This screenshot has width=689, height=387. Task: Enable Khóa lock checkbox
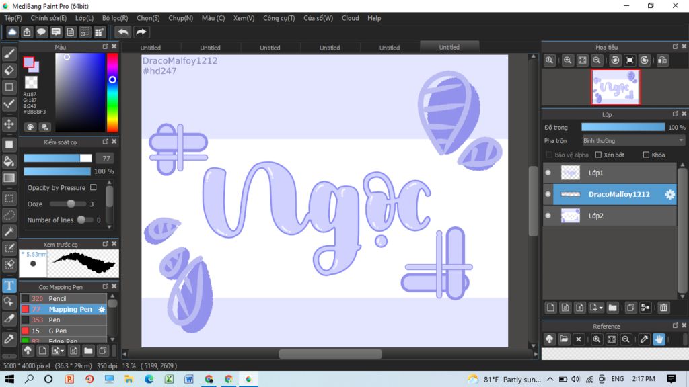point(646,155)
